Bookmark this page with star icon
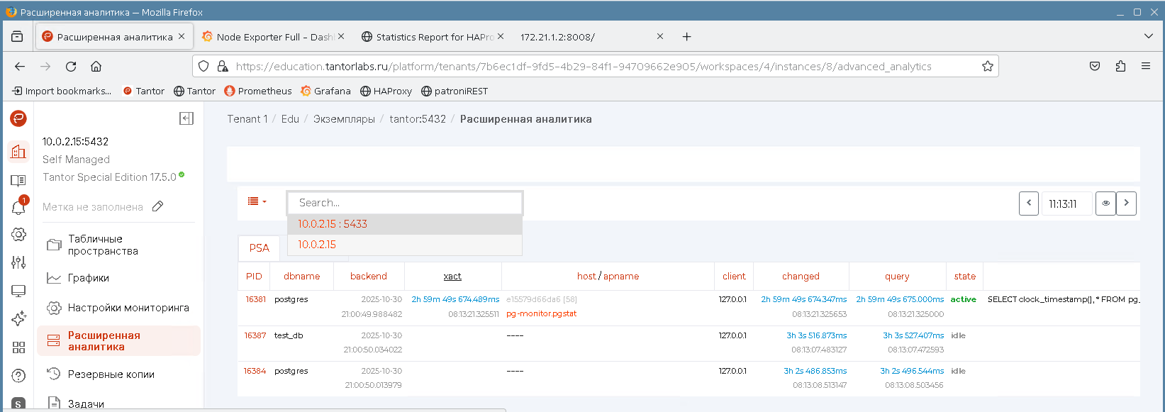1165x412 pixels. point(987,66)
